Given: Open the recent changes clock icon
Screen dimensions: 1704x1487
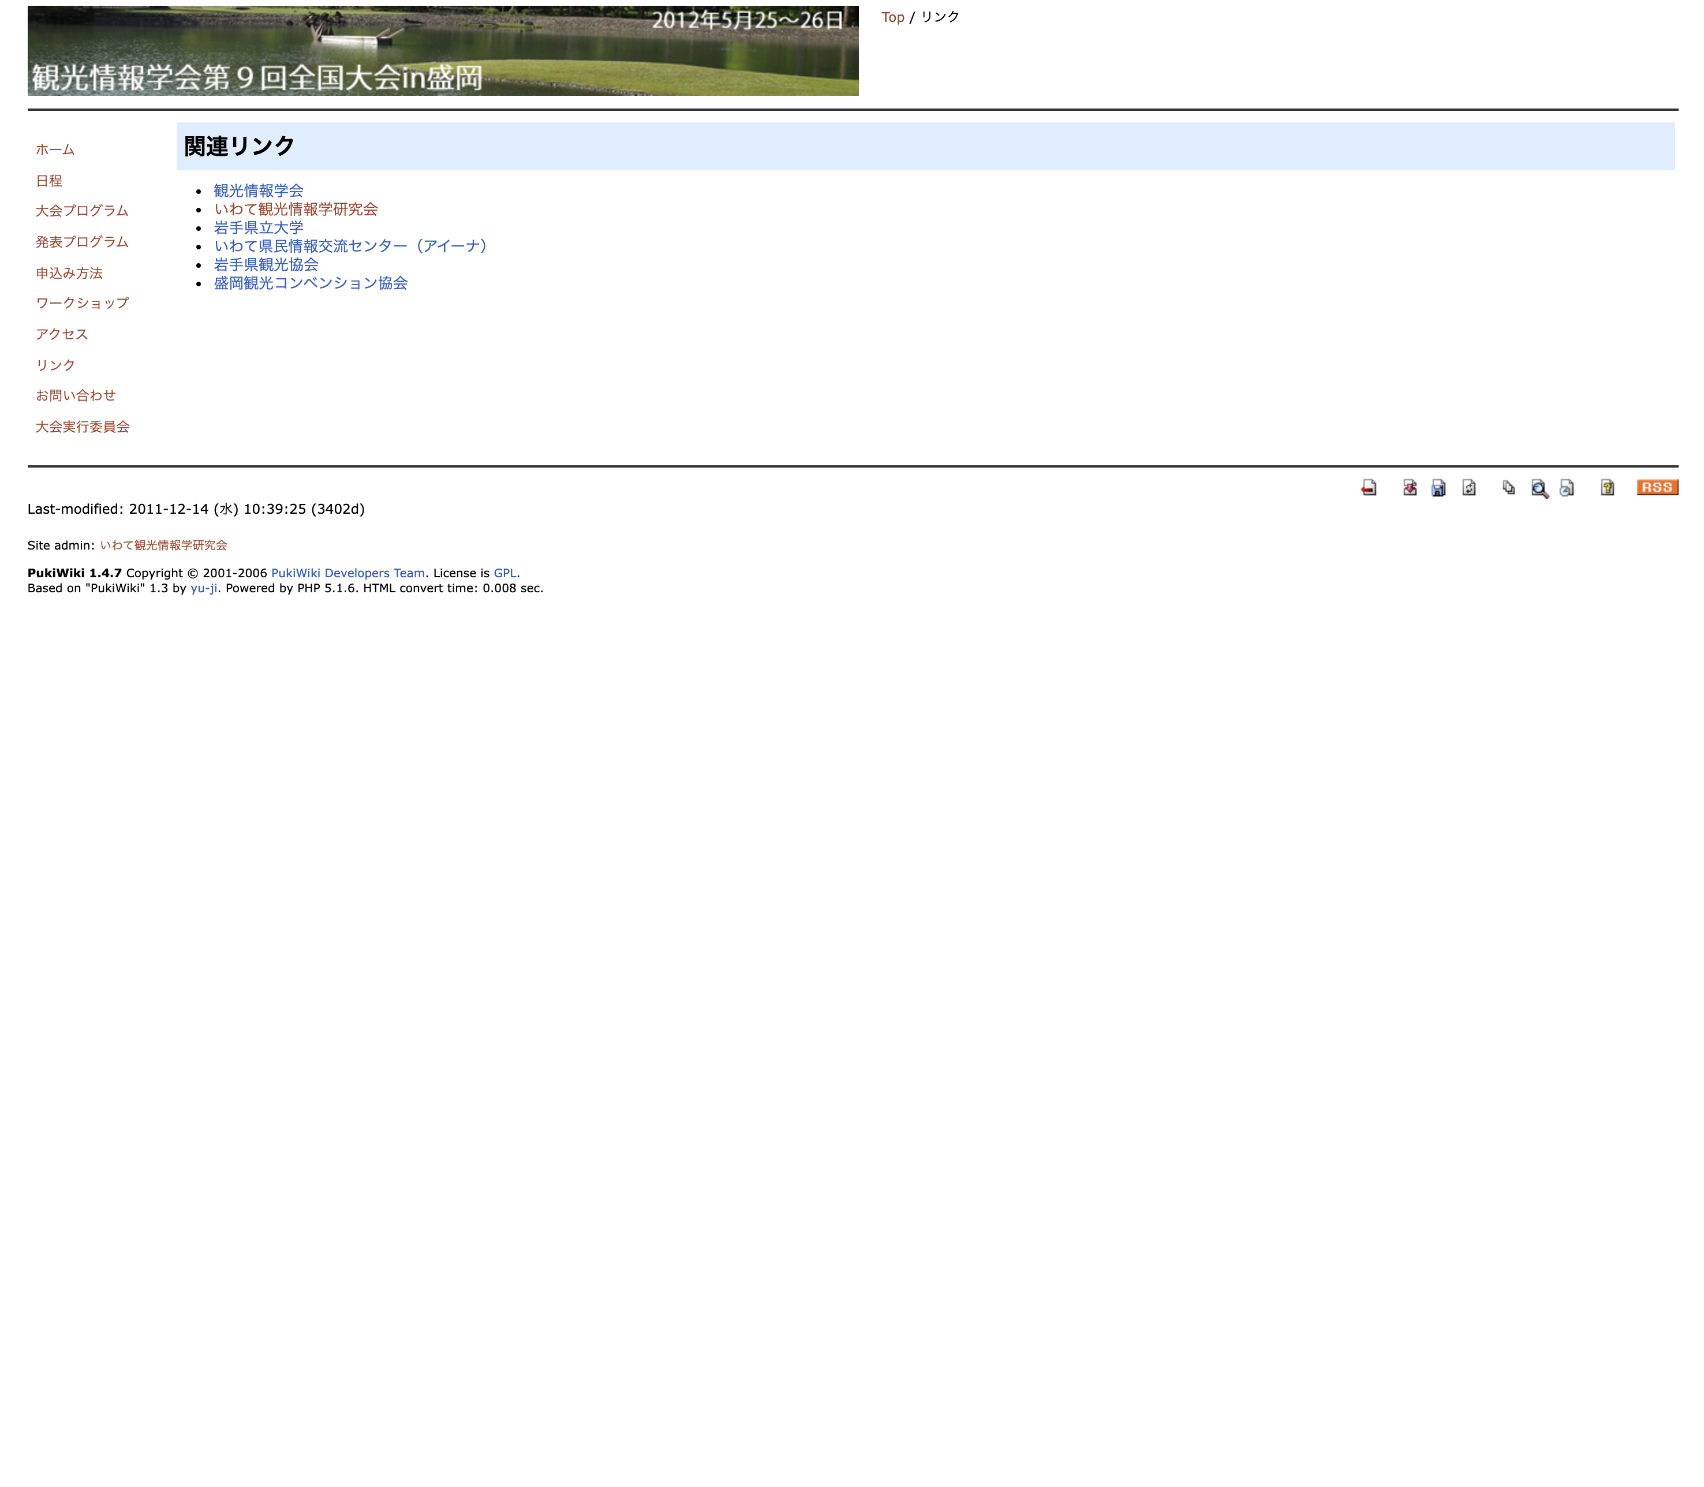Looking at the screenshot, I should (x=1566, y=488).
